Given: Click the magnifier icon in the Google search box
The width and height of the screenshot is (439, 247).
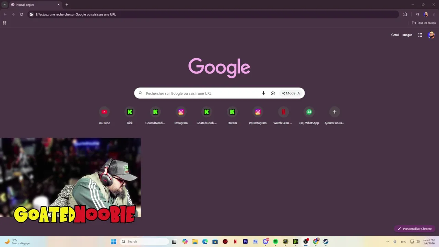Looking at the screenshot, I should [x=141, y=93].
